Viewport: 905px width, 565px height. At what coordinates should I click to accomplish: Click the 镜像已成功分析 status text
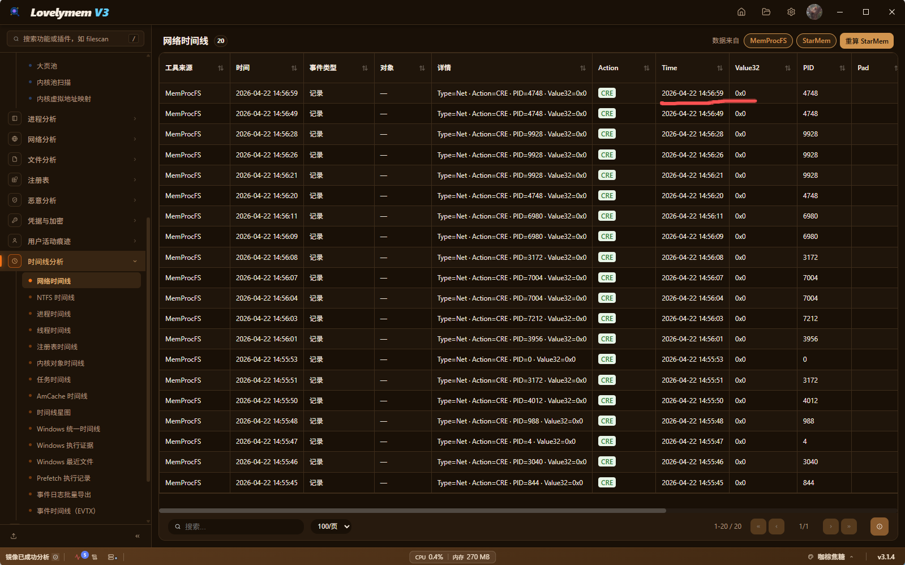tap(27, 557)
